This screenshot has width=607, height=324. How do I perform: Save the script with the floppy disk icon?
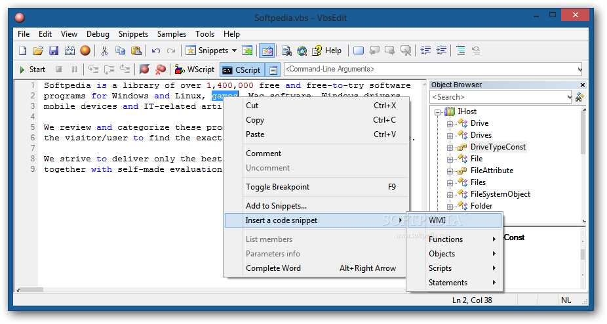(54, 51)
